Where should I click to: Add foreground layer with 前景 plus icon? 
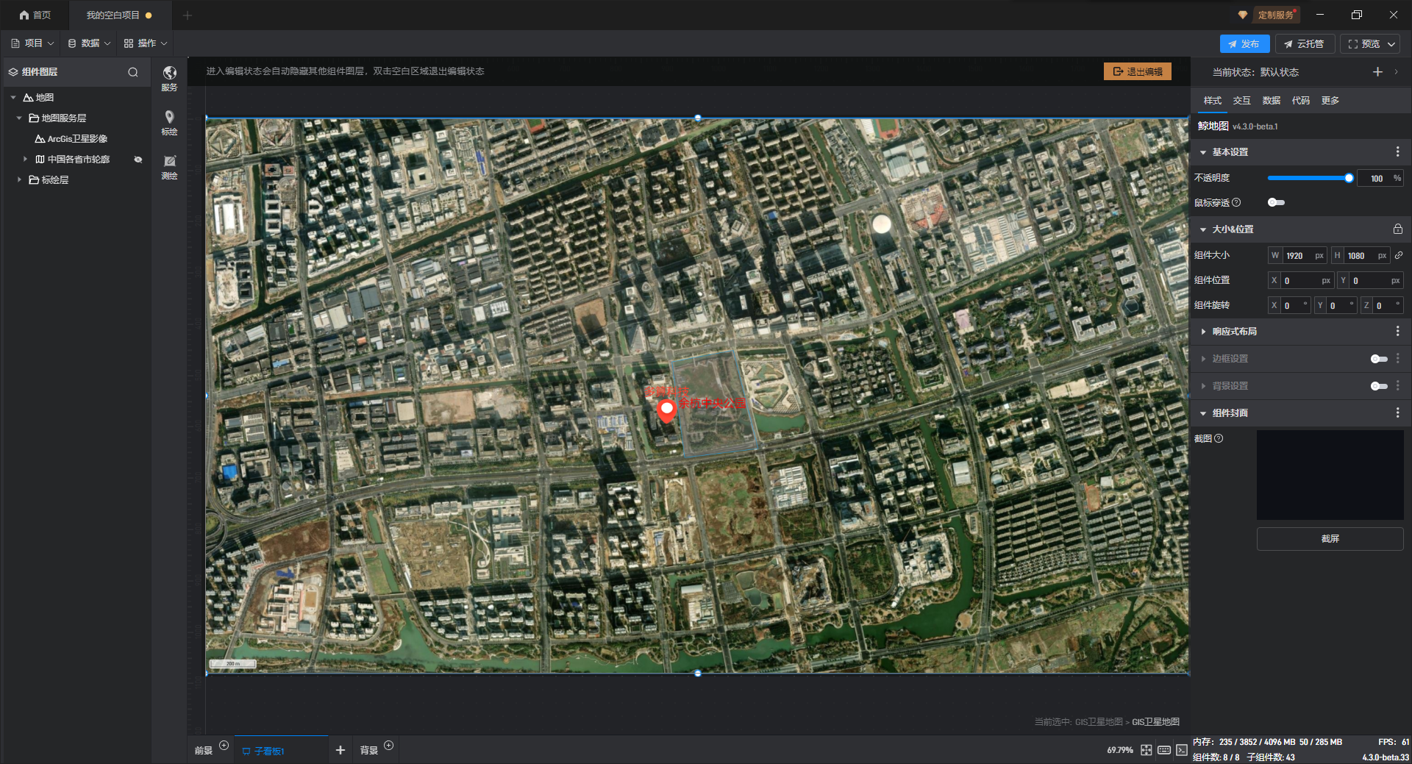tap(224, 745)
